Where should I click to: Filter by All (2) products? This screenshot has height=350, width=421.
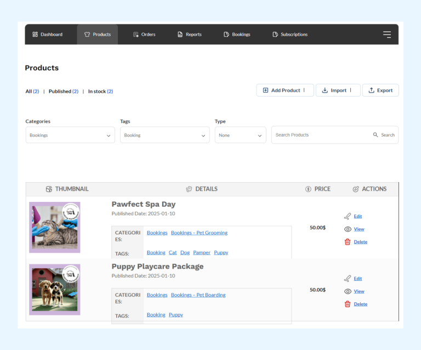click(32, 91)
